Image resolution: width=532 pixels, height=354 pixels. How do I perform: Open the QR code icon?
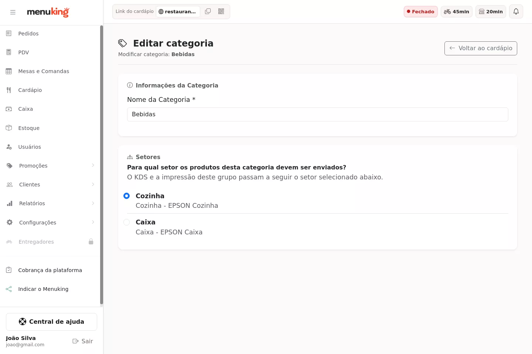point(221,11)
